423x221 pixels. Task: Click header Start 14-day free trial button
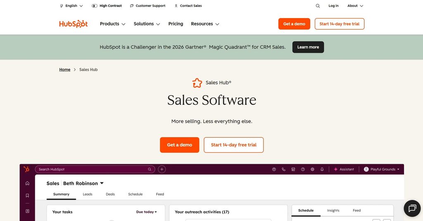(340, 23)
